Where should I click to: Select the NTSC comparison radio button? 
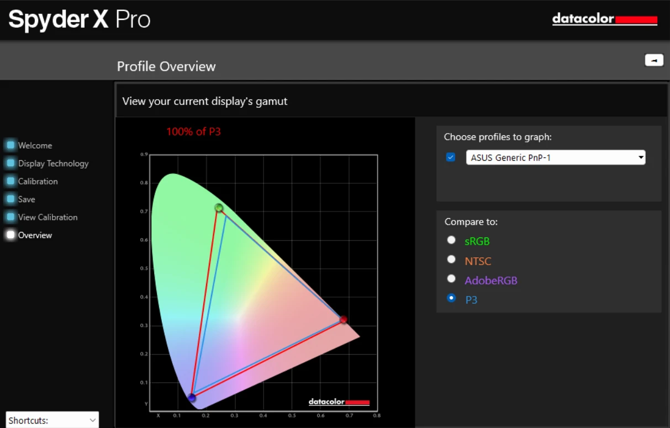pyautogui.click(x=451, y=260)
